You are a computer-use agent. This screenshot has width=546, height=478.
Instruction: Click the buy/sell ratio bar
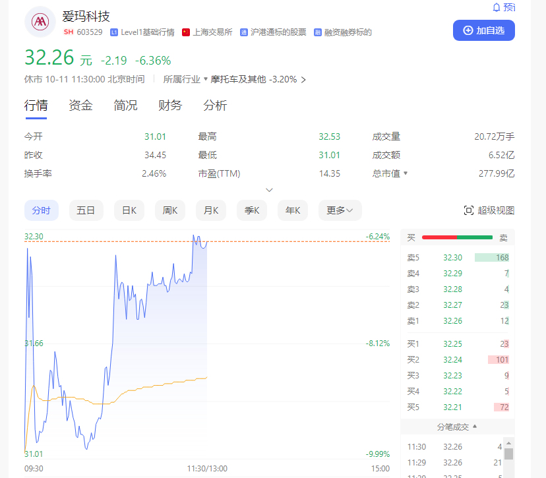pyautogui.click(x=457, y=237)
